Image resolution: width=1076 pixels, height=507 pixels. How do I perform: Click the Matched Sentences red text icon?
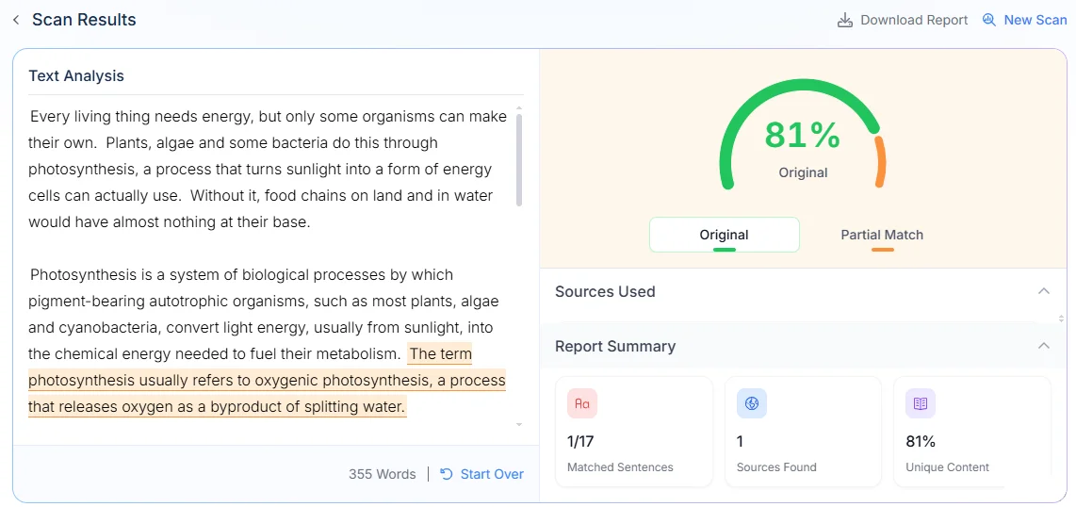(x=582, y=403)
